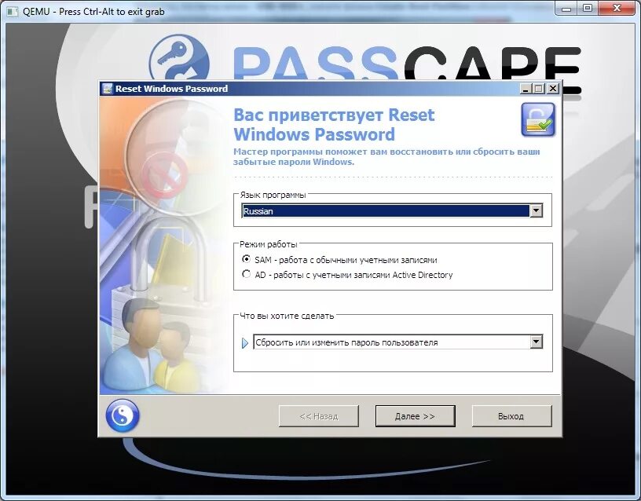This screenshot has width=641, height=501.
Task: Click the 'Мастер программы поможет' description text
Action: point(386,156)
